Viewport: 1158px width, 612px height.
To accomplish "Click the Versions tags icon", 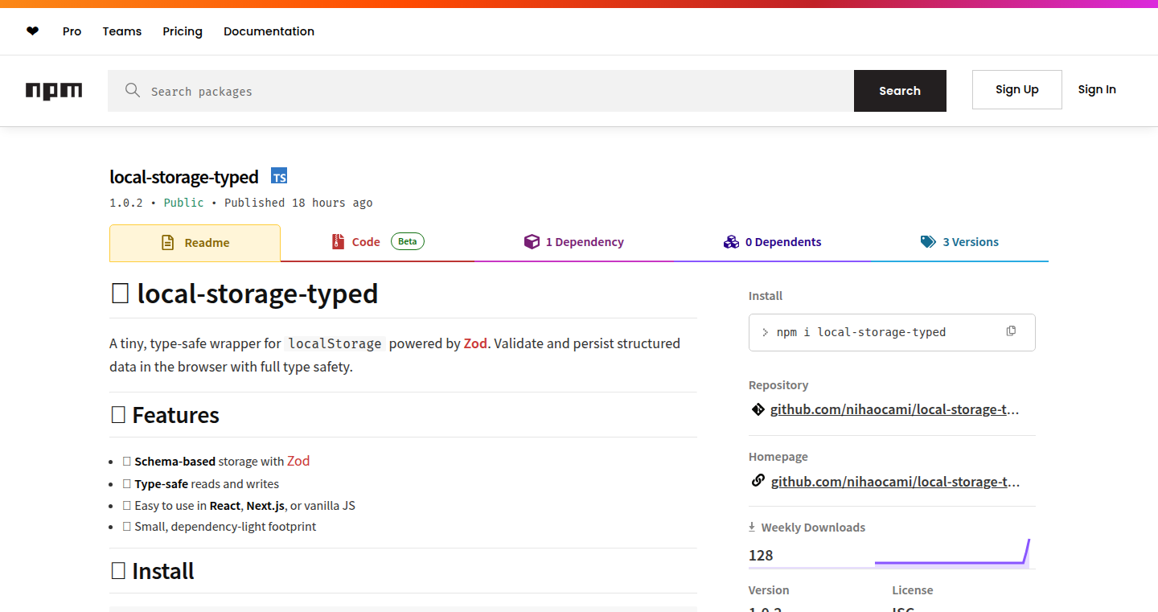I will [x=928, y=241].
